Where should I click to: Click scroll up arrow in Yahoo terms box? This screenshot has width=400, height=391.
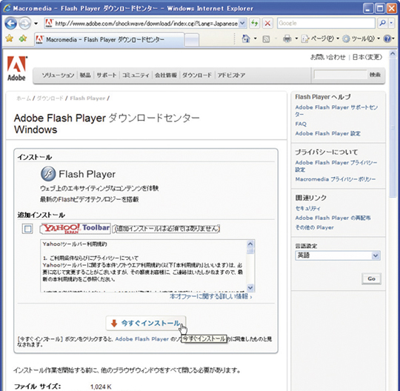click(x=250, y=244)
